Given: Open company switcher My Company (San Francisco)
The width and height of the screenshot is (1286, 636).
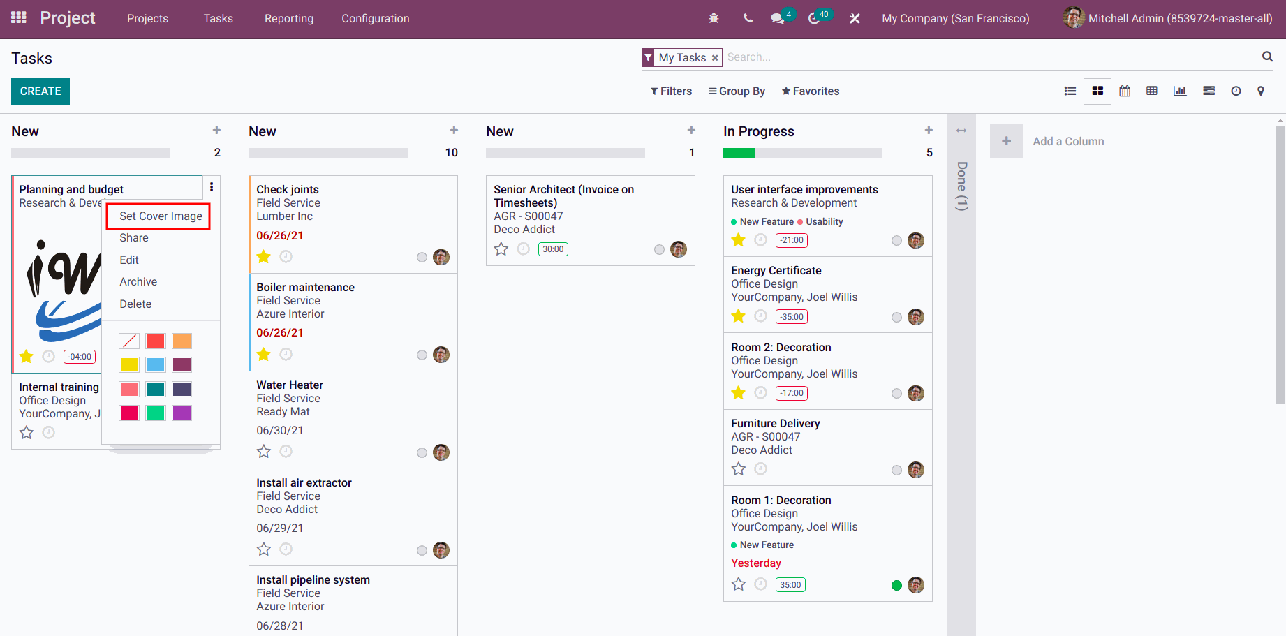Looking at the screenshot, I should coord(956,18).
